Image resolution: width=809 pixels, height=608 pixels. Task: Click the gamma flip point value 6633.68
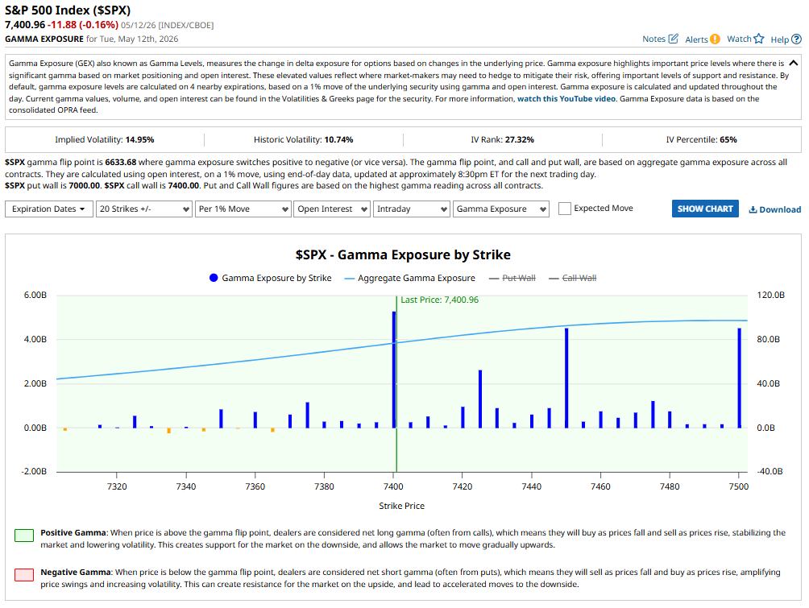point(121,162)
